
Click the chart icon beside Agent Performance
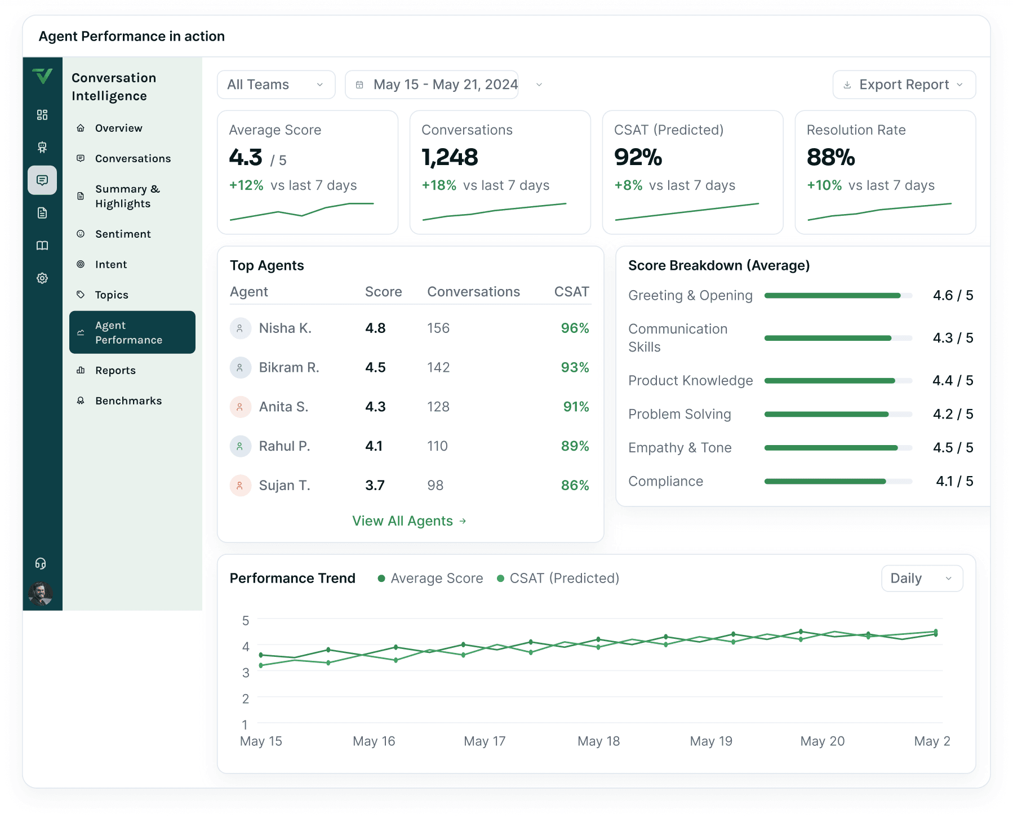(x=81, y=332)
